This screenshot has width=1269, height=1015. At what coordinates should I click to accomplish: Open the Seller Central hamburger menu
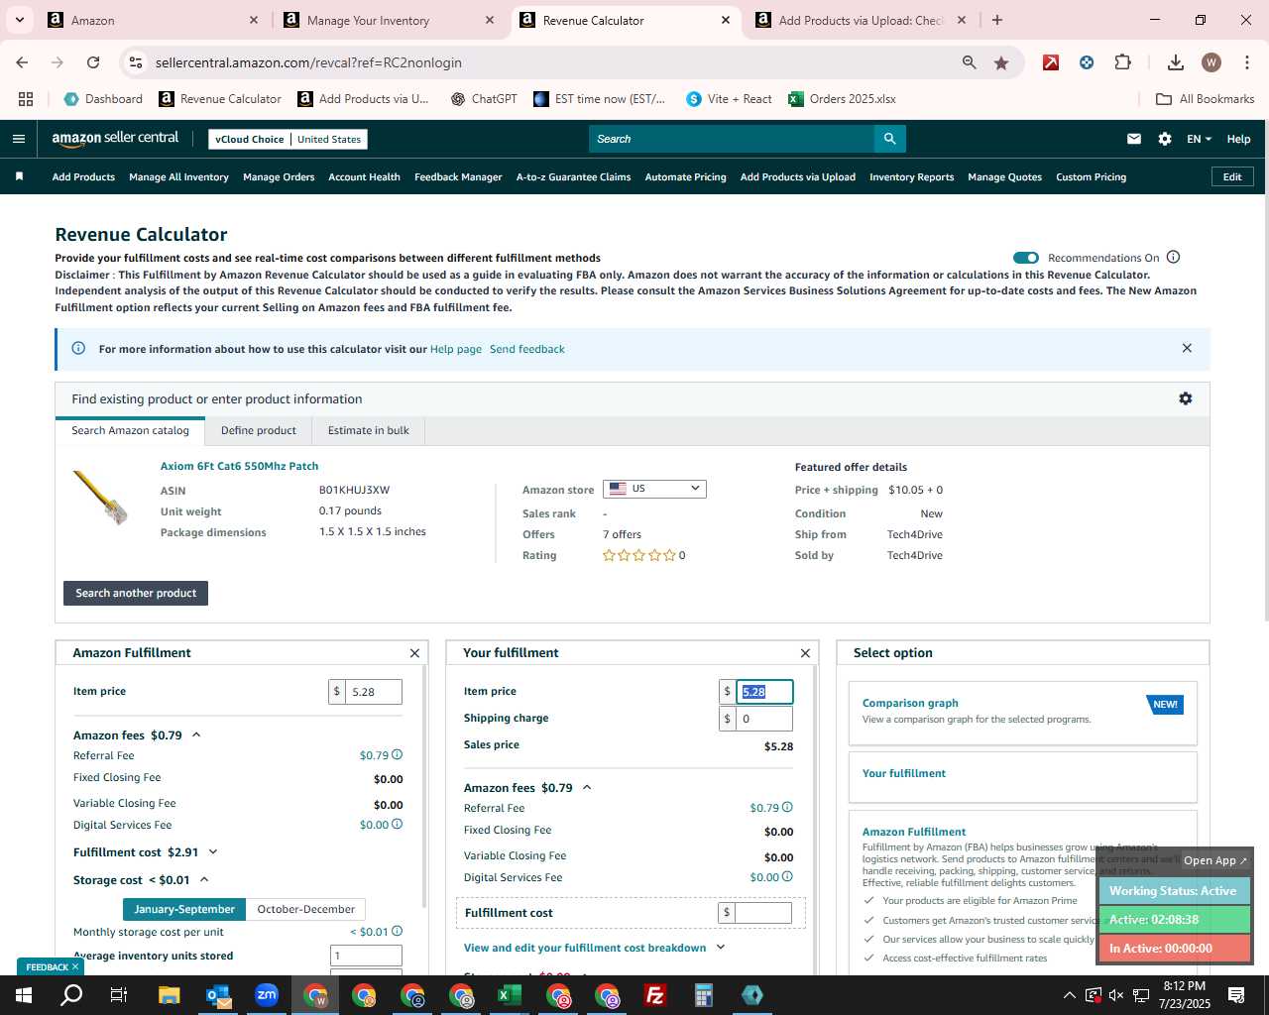18,139
